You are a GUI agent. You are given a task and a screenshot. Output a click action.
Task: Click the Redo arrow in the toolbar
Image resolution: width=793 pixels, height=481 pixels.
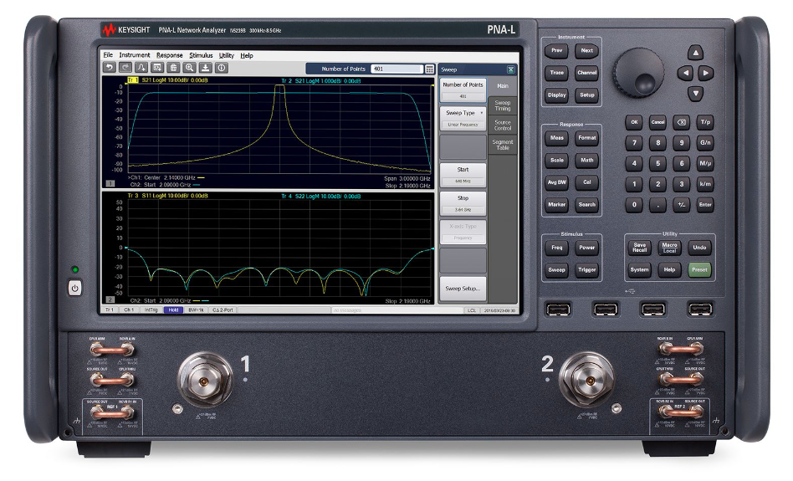click(125, 68)
